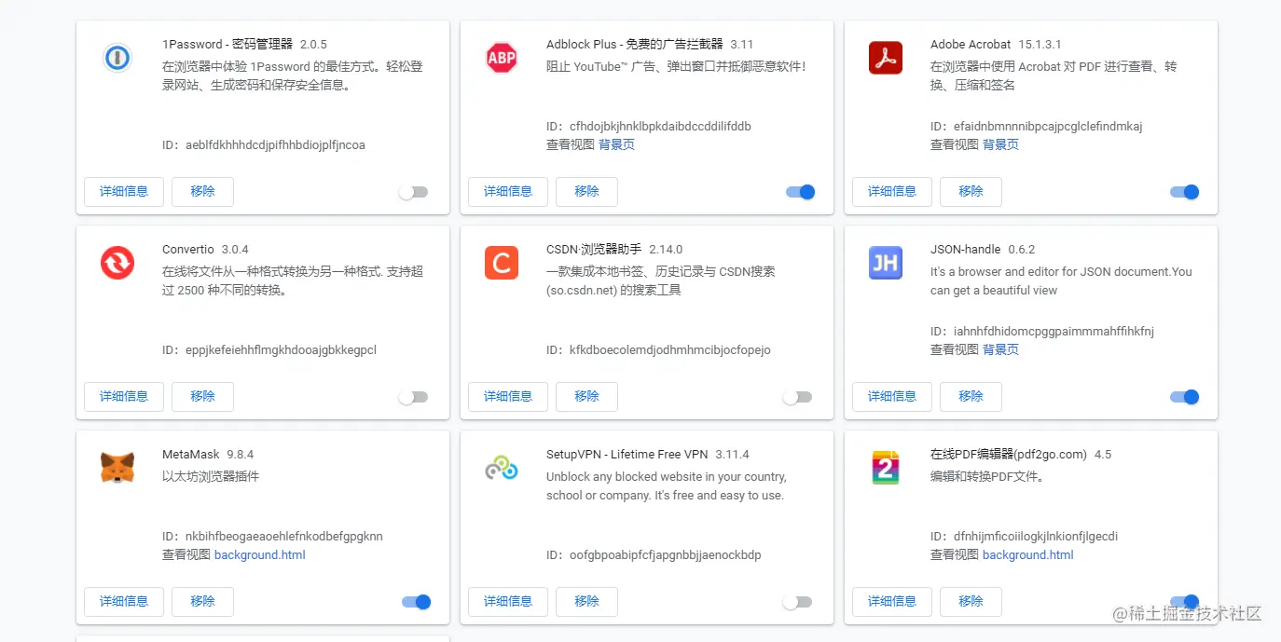
Task: Open Adblock Plus 背景页 link
Action: click(x=616, y=144)
